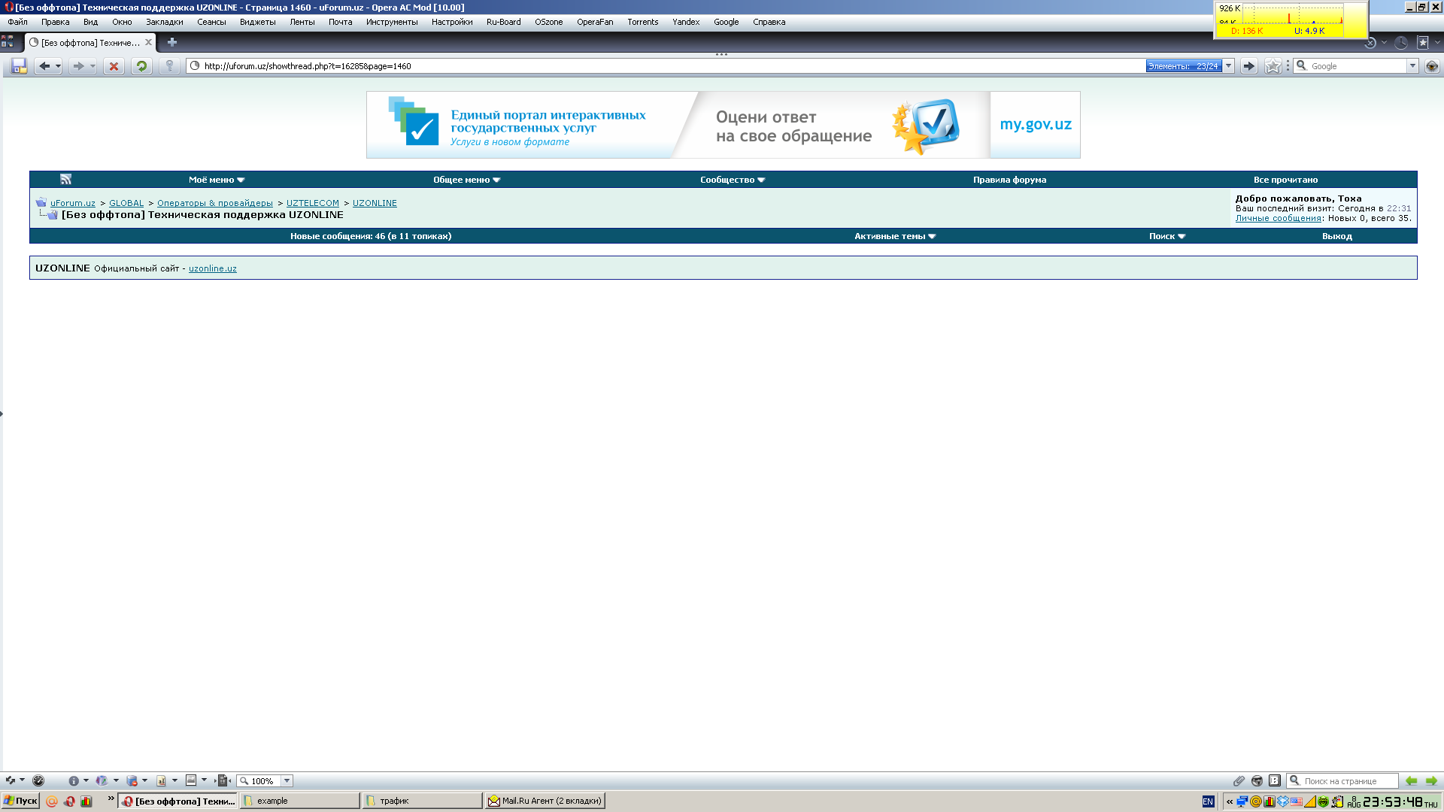Click the RSS feed icon in forum navbar
The height and width of the screenshot is (812, 1444).
coord(66,179)
